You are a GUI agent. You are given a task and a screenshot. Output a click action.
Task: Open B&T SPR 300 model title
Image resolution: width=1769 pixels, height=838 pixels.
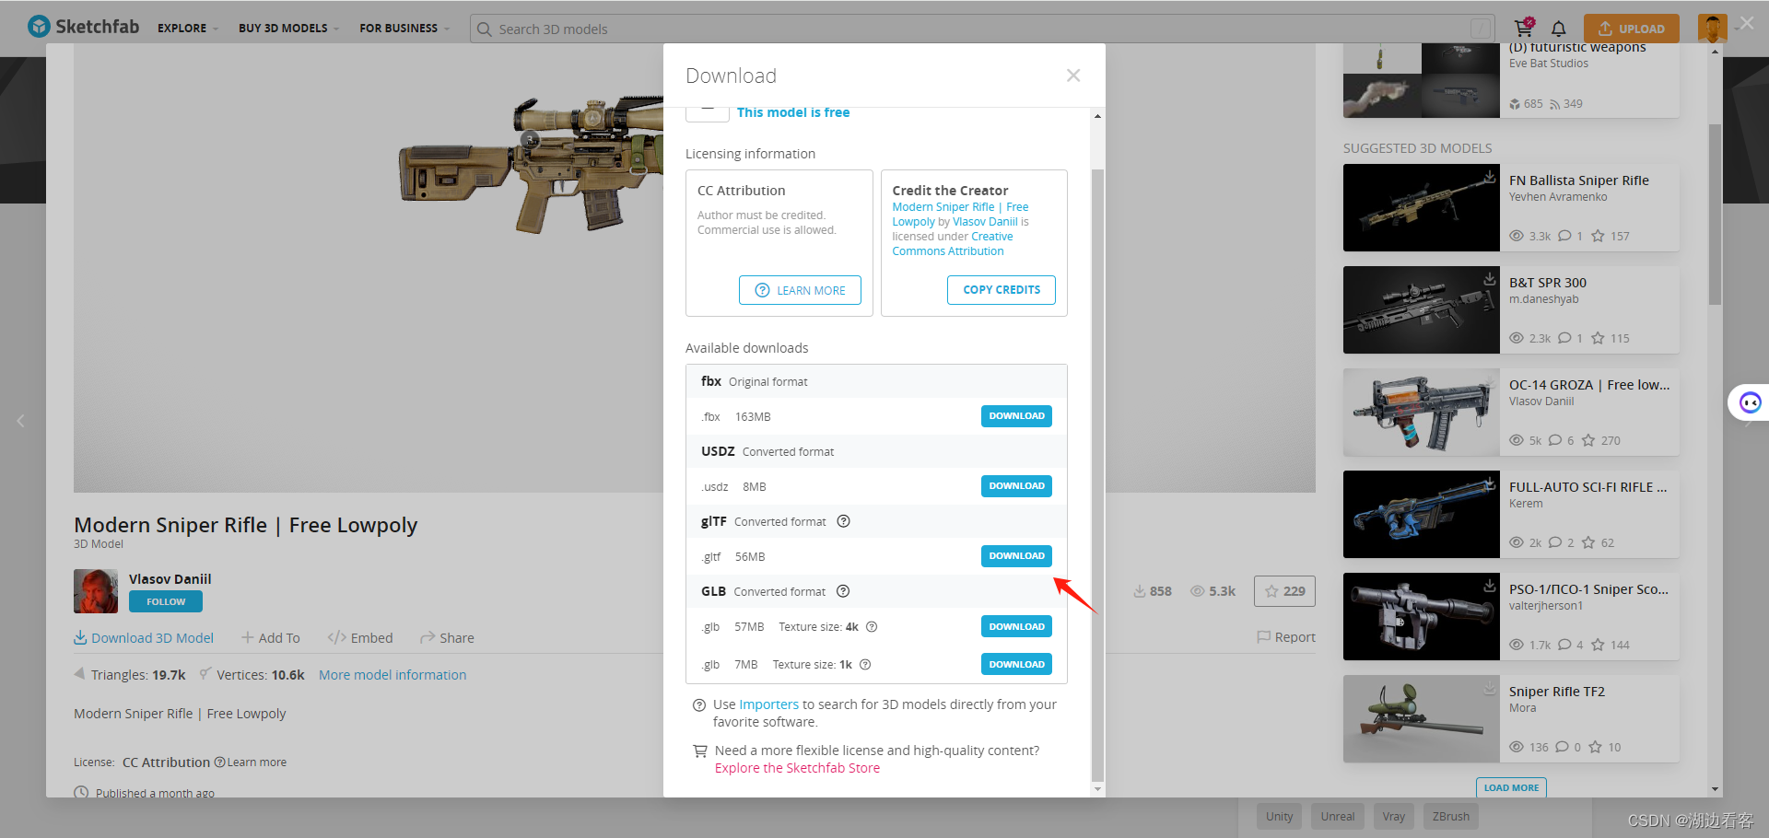[x=1548, y=283]
